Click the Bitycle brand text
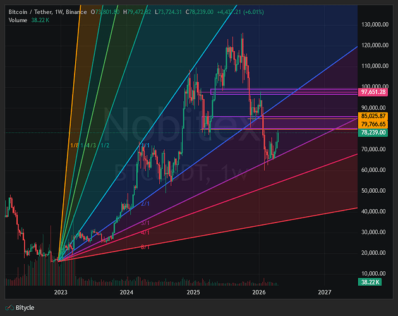The width and height of the screenshot is (398, 316). click(25, 308)
